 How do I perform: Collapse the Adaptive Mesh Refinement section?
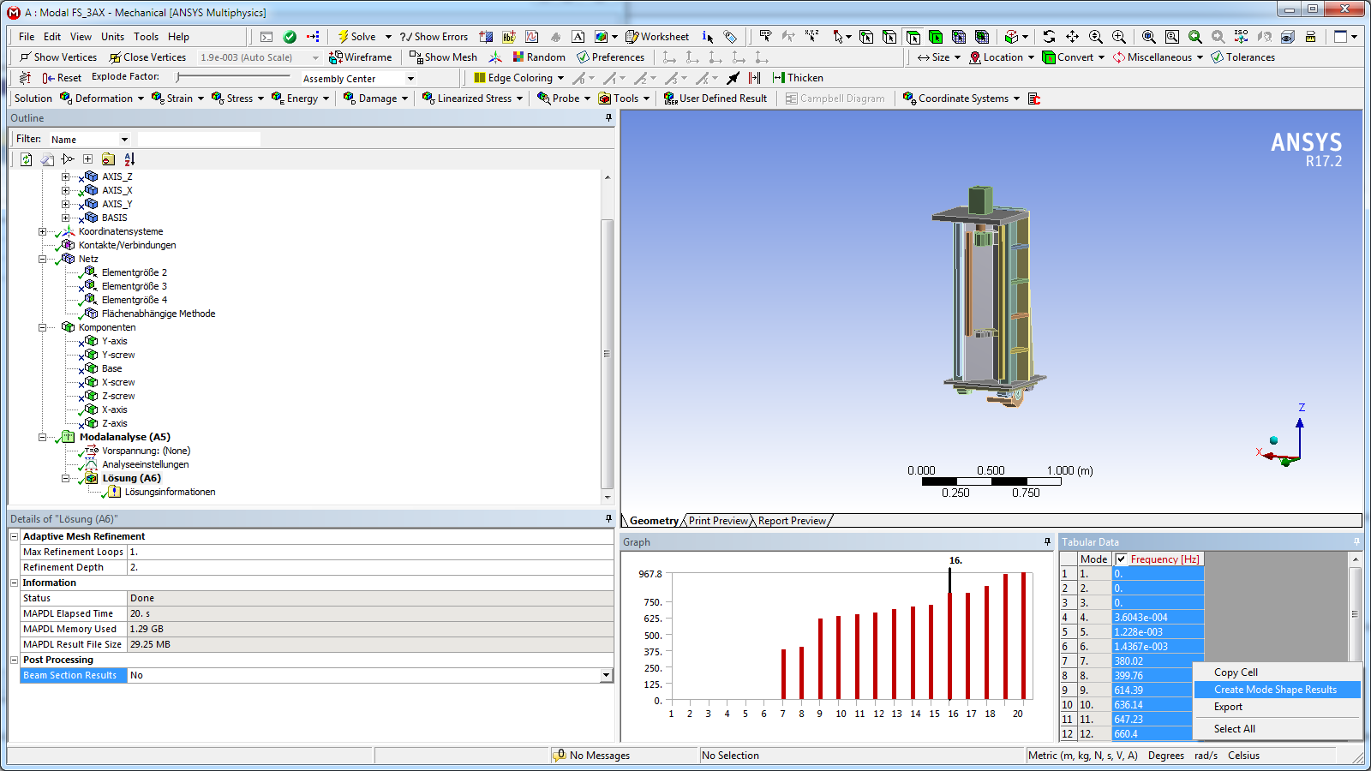14,536
